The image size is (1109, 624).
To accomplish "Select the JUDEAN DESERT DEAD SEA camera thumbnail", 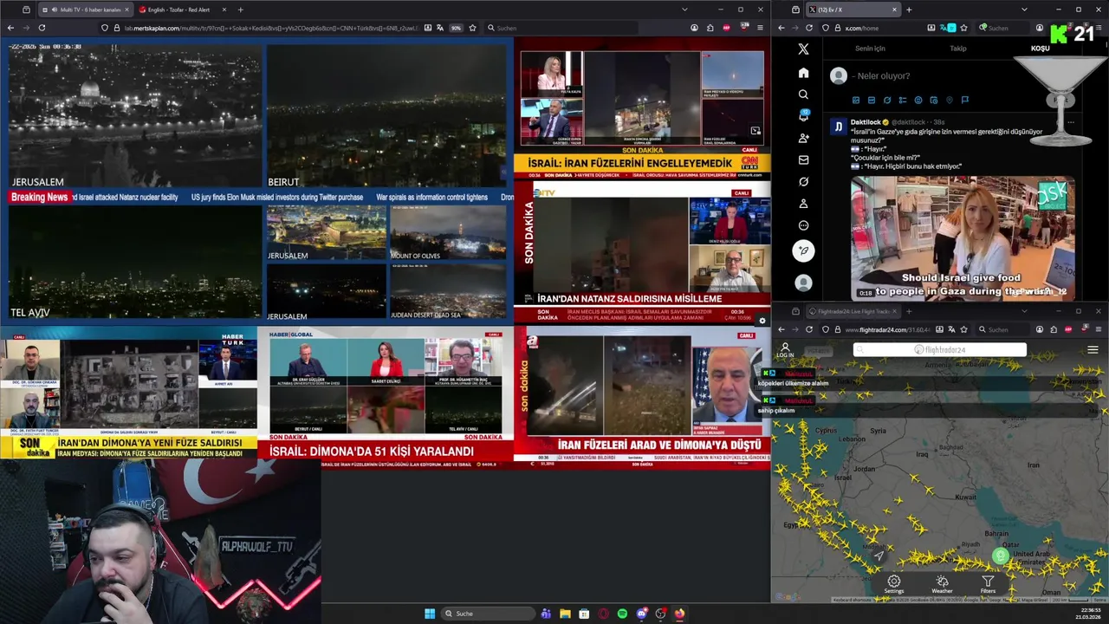I will [448, 291].
